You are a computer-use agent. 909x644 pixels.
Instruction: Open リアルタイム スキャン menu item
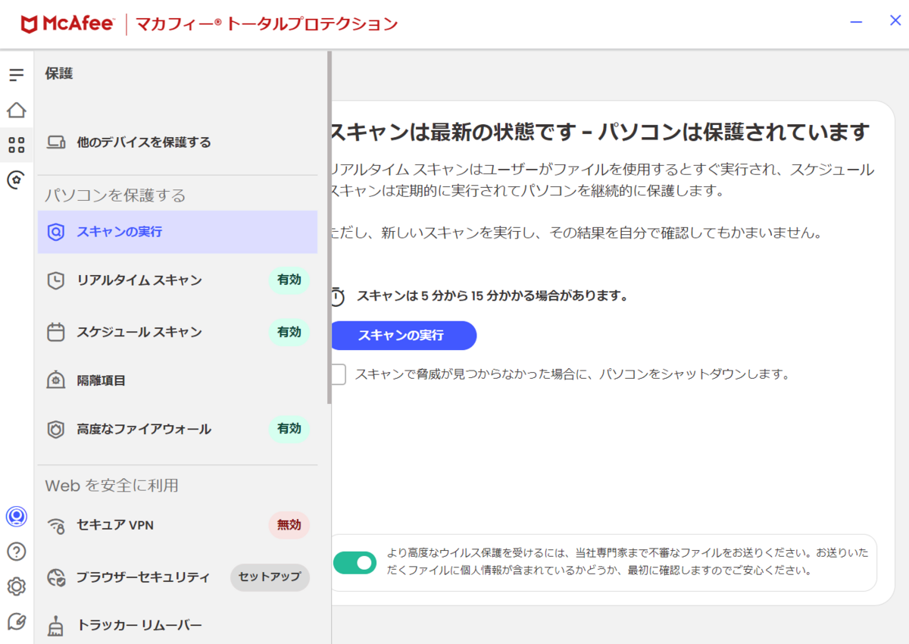point(177,280)
